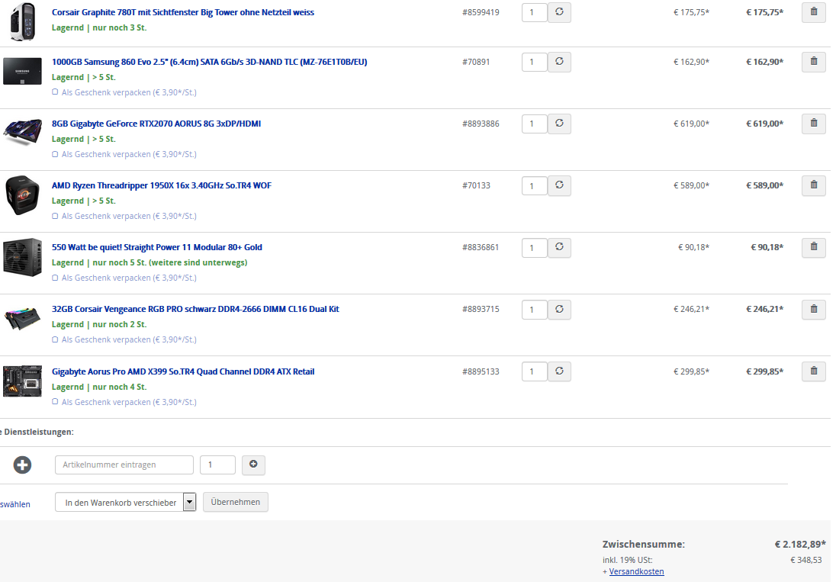This screenshot has height=582, width=836.
Task: Edit quantity field for Ryzen Threadripper 1950X
Action: [534, 185]
